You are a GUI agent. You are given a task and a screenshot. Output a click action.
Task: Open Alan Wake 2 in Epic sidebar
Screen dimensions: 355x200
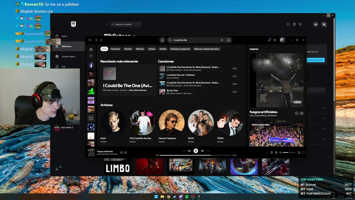67,127
